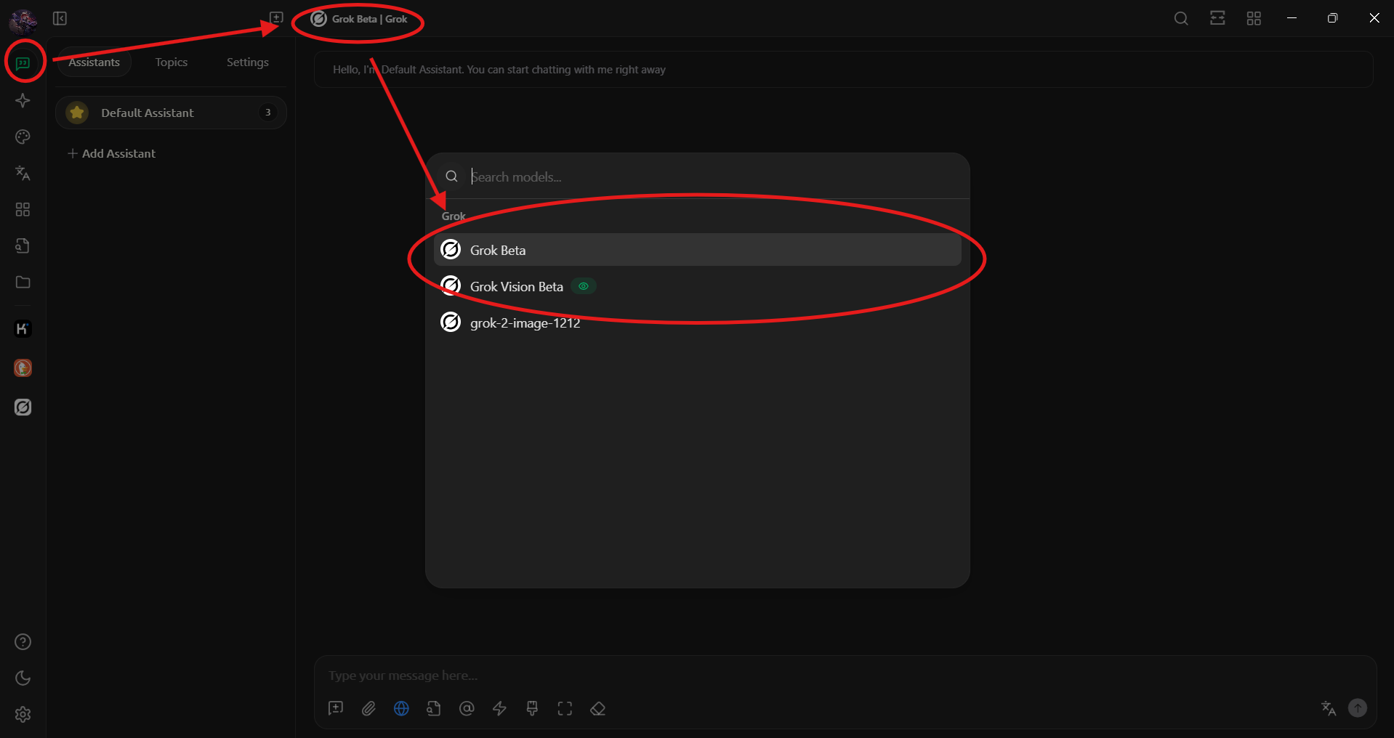Expand the input box fullscreen icon
Image resolution: width=1394 pixels, height=738 pixels.
point(565,708)
